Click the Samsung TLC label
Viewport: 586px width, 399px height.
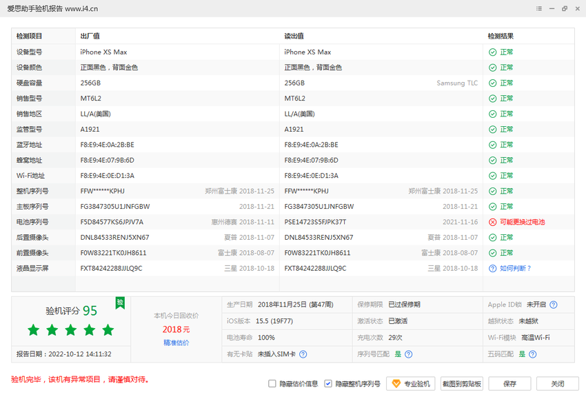[x=457, y=83]
